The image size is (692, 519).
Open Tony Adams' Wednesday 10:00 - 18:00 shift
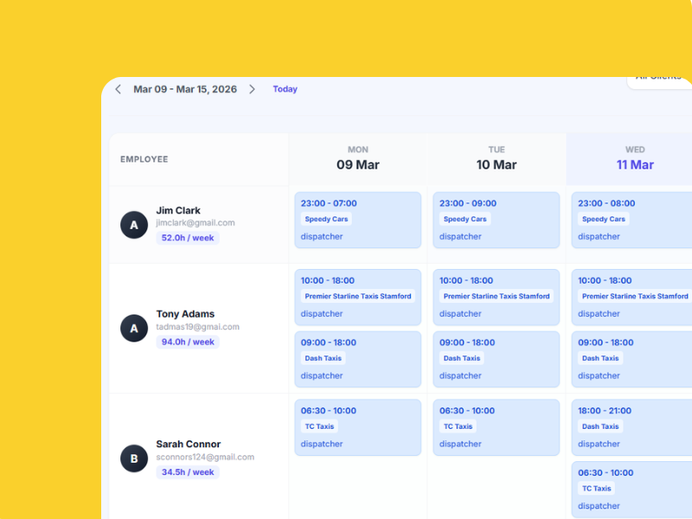tap(632, 297)
